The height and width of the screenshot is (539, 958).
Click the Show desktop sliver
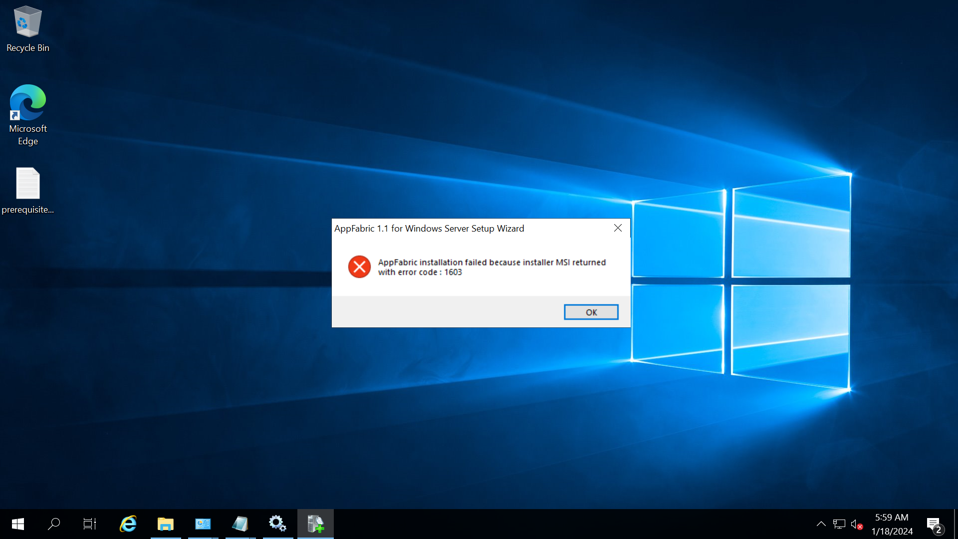tap(956, 524)
